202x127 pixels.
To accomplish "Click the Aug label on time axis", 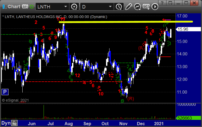I will pos(69,124).
